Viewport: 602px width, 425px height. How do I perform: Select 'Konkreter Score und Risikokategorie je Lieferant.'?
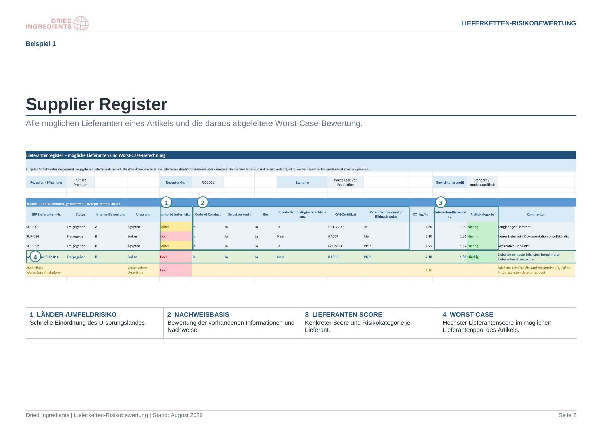358,326
